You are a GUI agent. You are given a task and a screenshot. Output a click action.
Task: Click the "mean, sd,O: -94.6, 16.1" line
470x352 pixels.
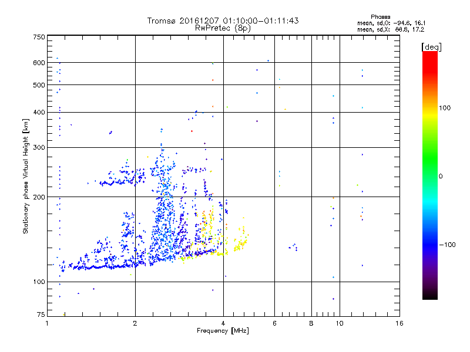pos(391,23)
